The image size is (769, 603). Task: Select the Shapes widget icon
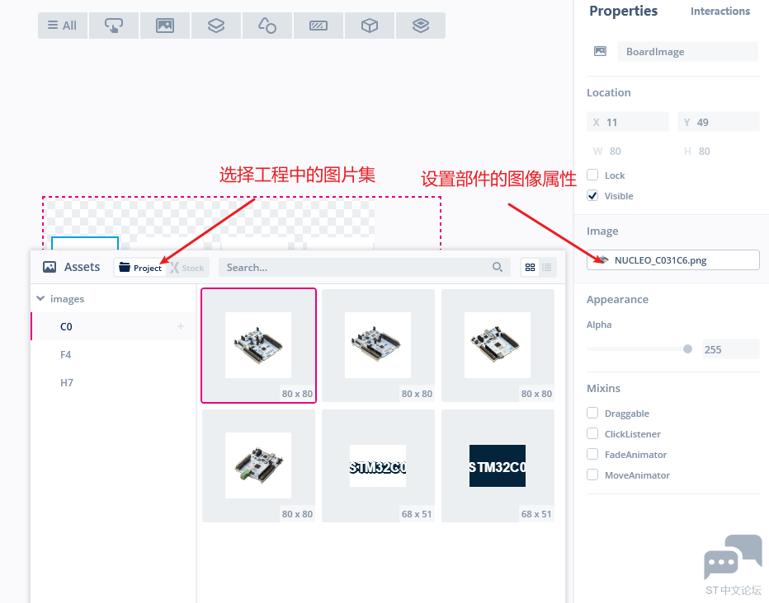267,26
